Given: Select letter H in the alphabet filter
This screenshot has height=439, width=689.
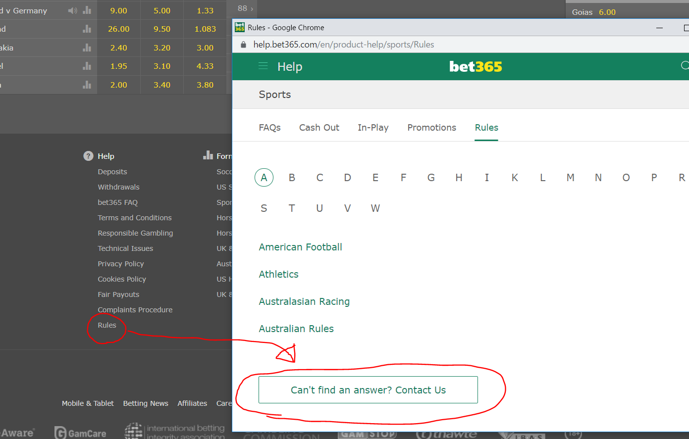Looking at the screenshot, I should coord(459,178).
